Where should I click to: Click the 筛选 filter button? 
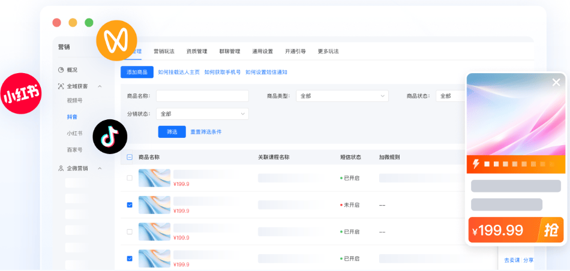172,132
